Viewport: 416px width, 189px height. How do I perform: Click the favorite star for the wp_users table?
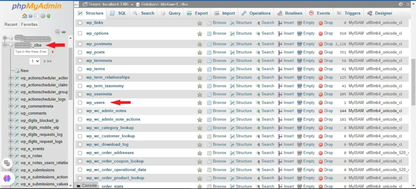coord(199,103)
